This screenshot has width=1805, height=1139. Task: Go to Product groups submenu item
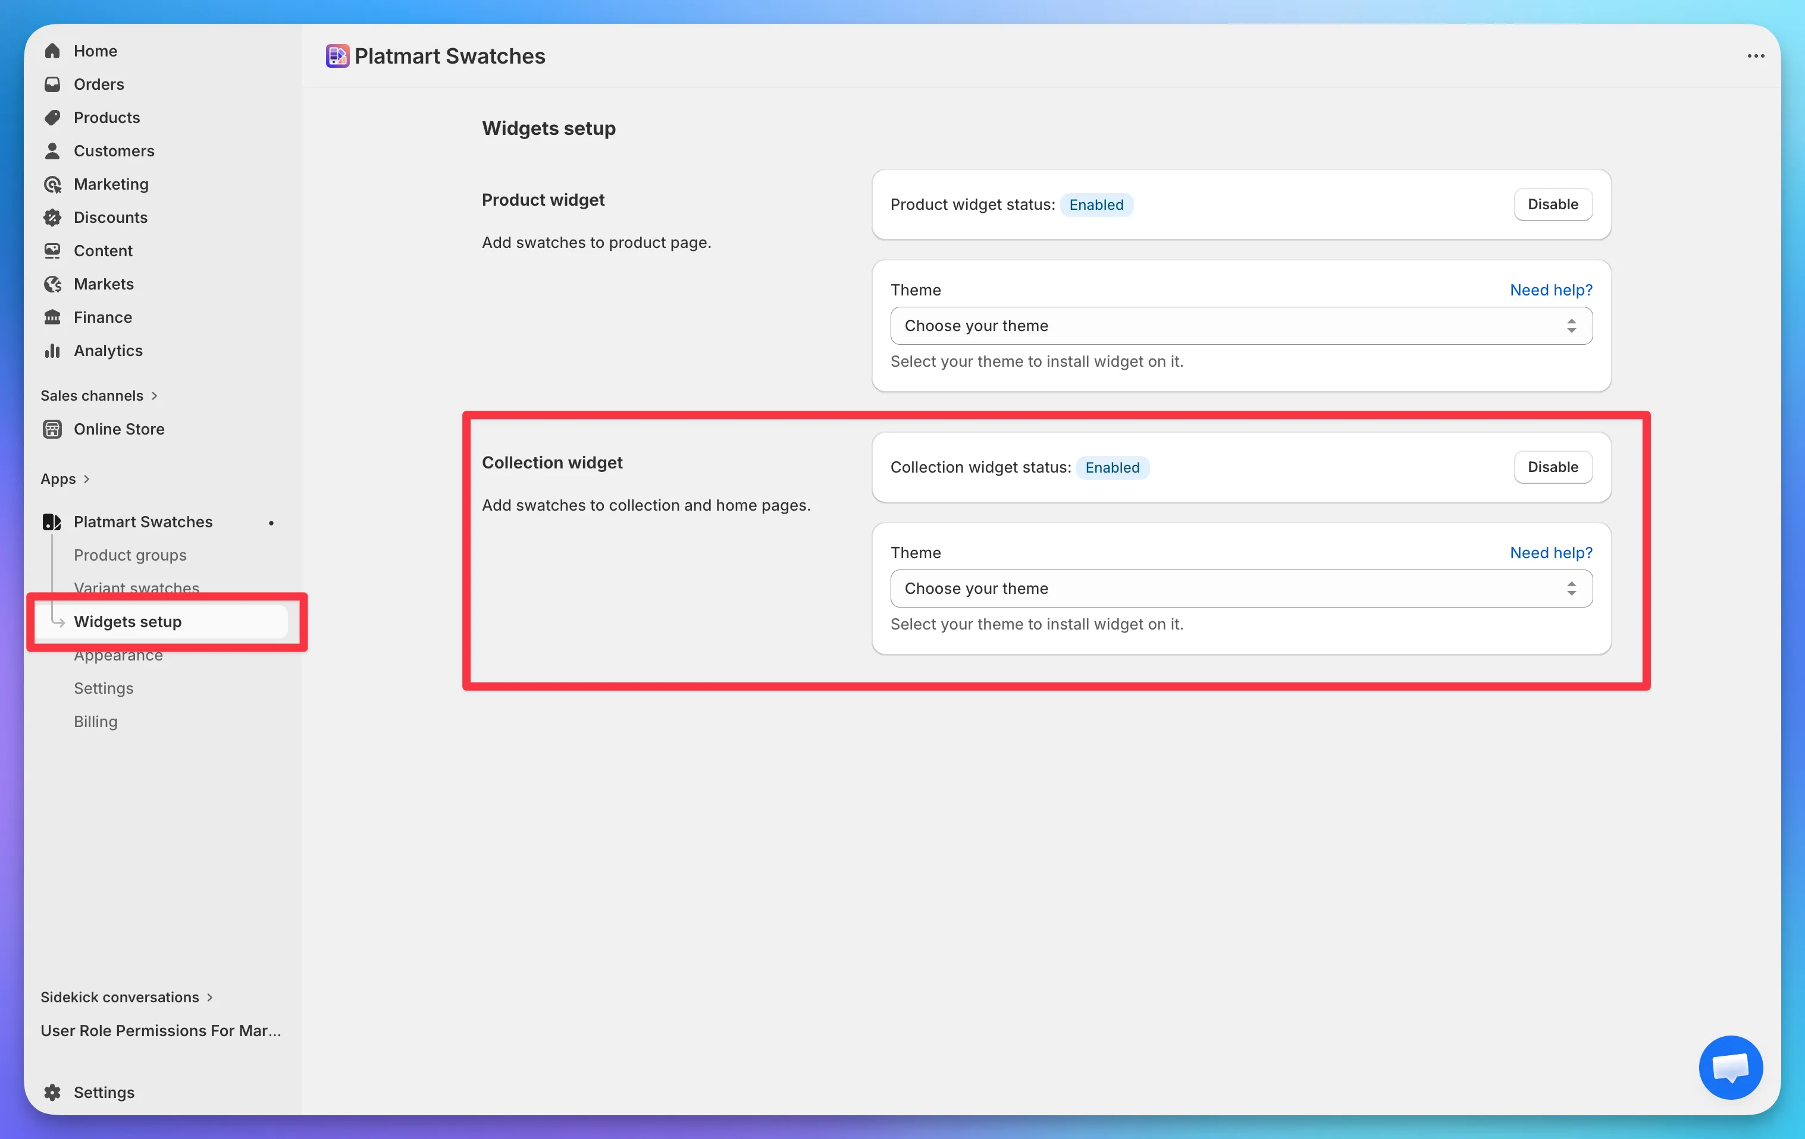[130, 555]
